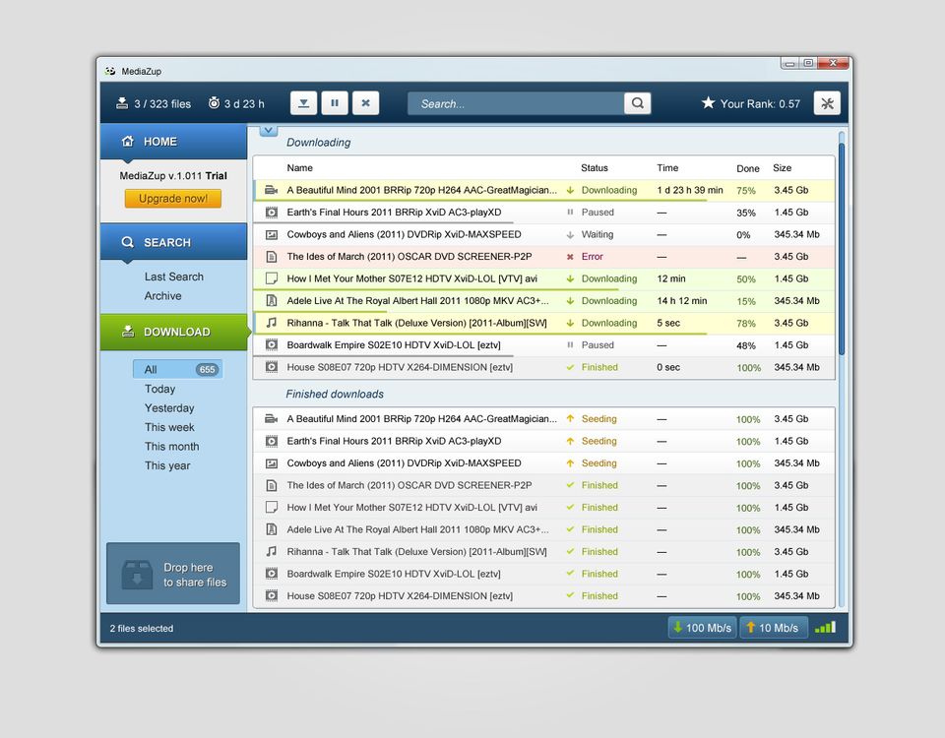Click the remaining time clock icon

pos(214,103)
